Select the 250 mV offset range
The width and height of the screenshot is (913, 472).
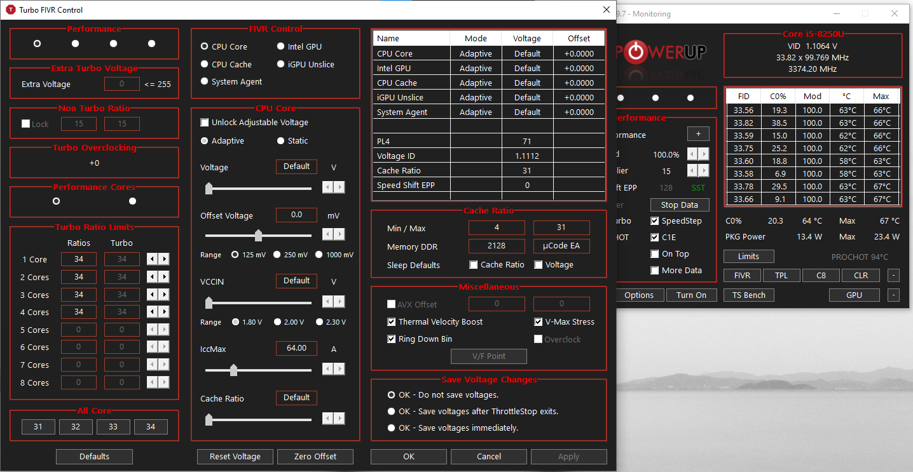pos(277,255)
